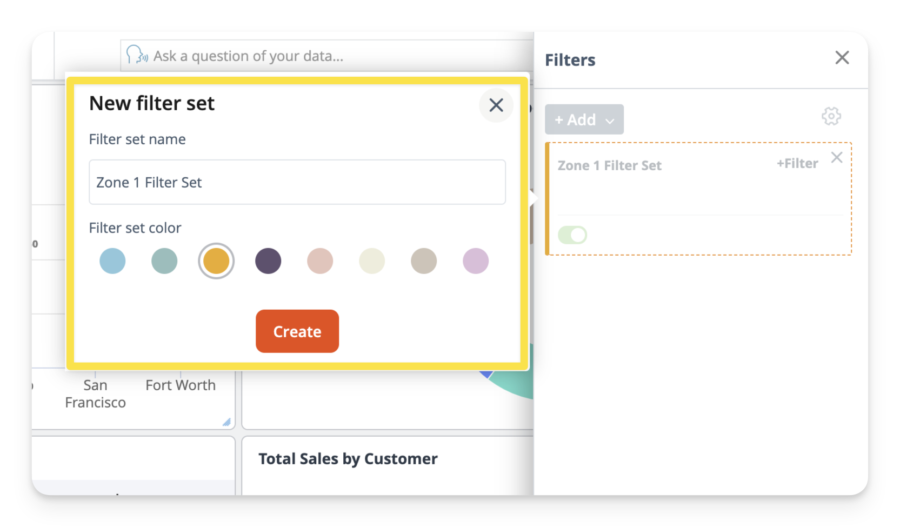
Task: Click the Zone 1 Filter Set title
Action: coord(609,165)
